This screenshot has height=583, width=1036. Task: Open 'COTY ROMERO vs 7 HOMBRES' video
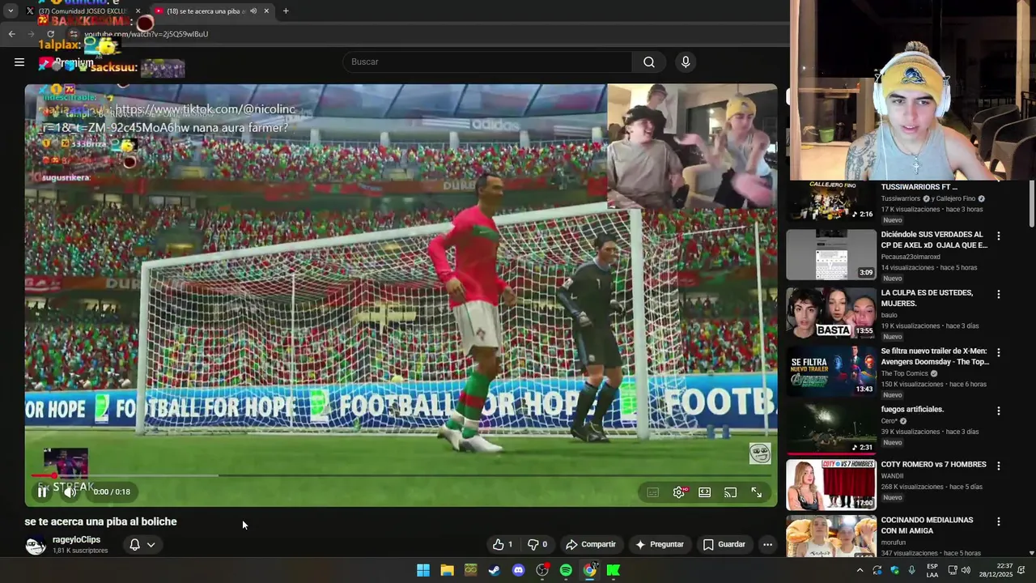coord(831,484)
